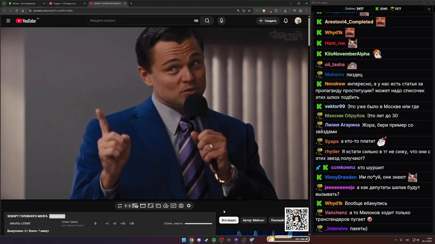Click the Копировать button next to title

point(57,216)
